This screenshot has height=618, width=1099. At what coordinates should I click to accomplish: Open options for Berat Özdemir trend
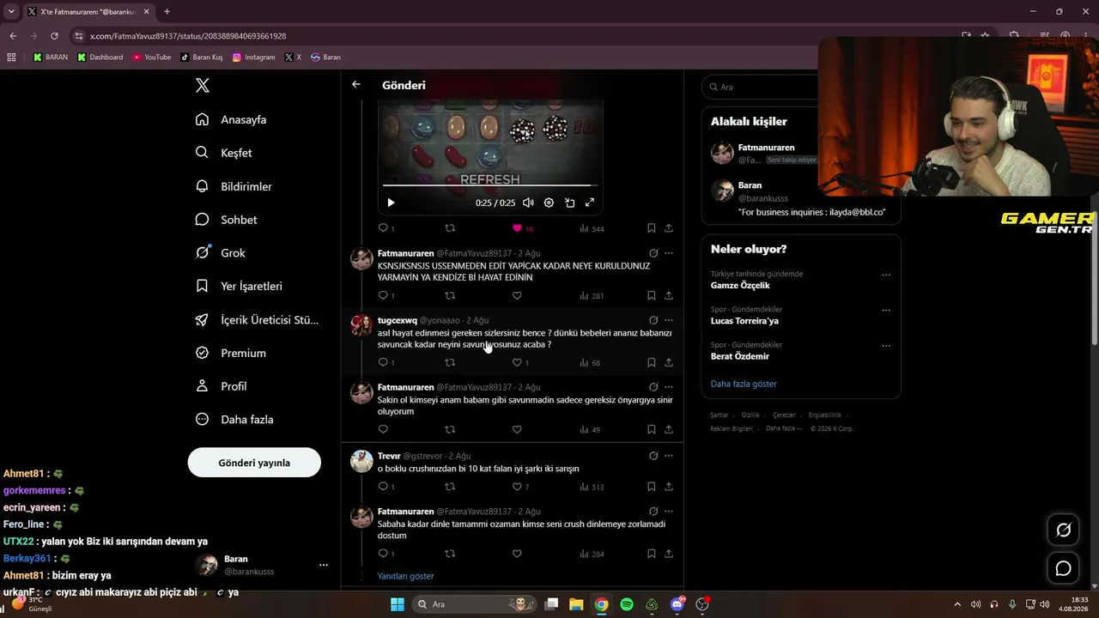(886, 346)
